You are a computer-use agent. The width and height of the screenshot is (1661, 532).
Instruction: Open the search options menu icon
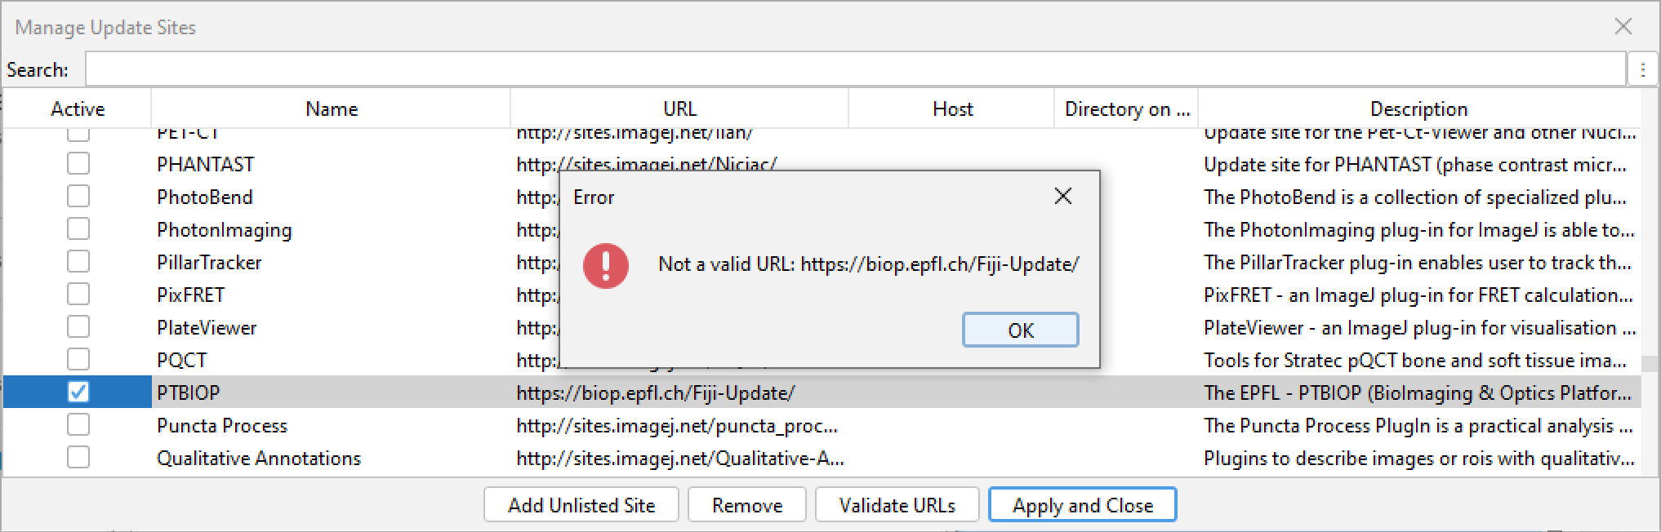pos(1642,69)
